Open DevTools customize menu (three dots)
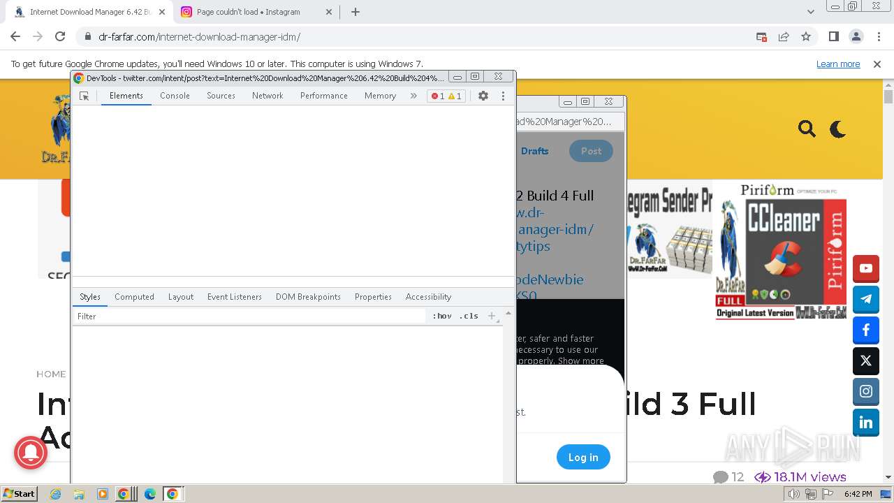The width and height of the screenshot is (894, 503). click(503, 96)
